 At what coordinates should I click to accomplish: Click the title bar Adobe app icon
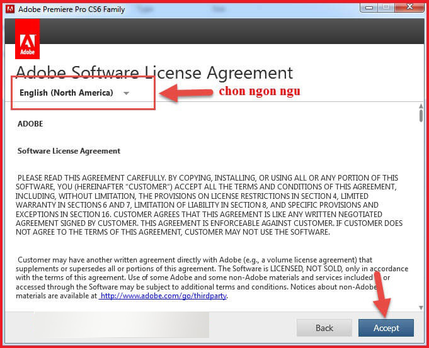click(10, 9)
